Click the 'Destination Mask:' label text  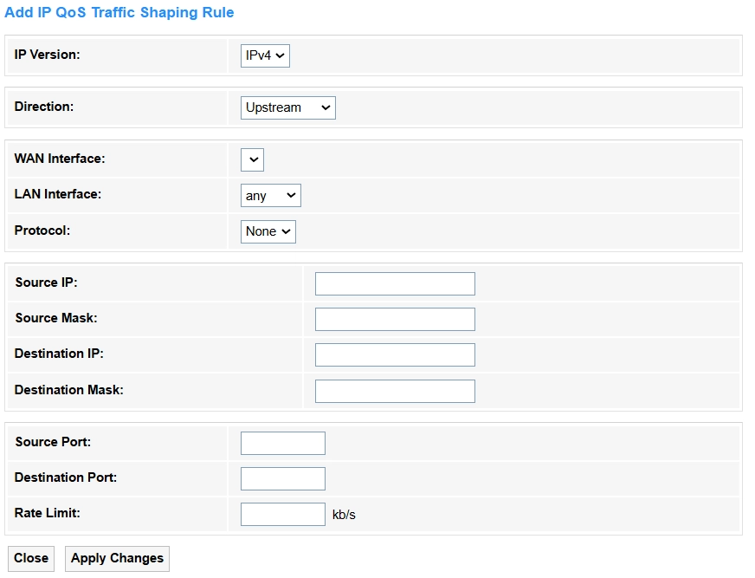click(69, 390)
